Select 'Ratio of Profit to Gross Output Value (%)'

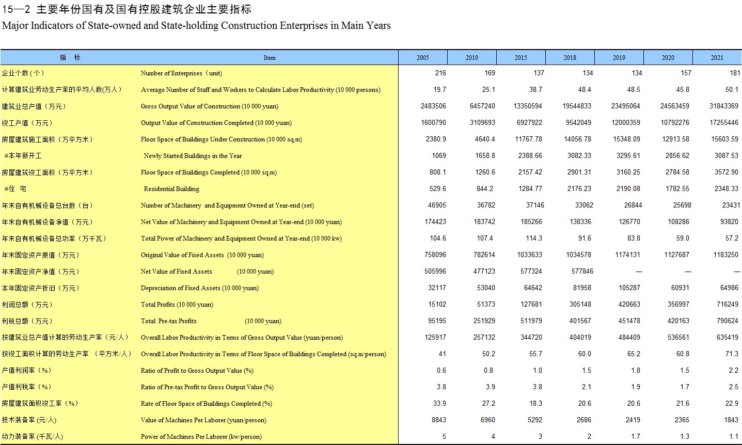[x=197, y=371]
